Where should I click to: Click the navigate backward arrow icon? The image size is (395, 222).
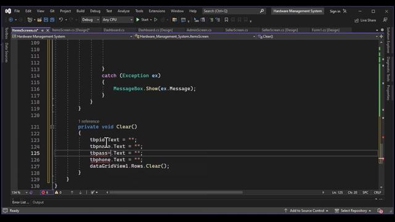[10, 20]
